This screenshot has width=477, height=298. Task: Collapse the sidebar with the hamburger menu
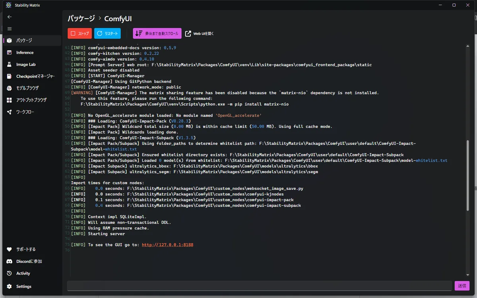[10, 29]
